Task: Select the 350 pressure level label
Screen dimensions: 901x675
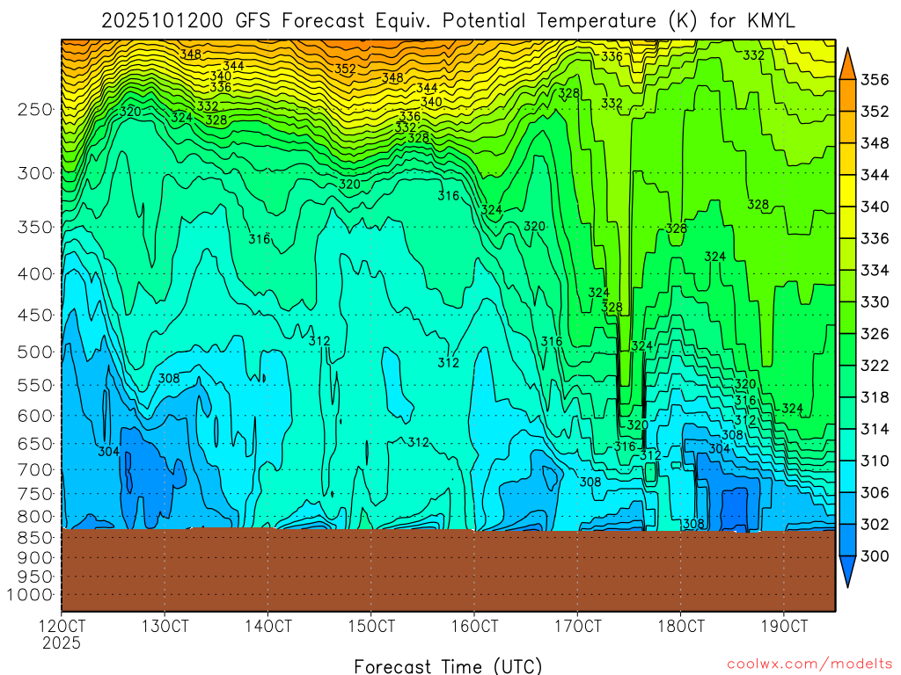Action: [35, 227]
